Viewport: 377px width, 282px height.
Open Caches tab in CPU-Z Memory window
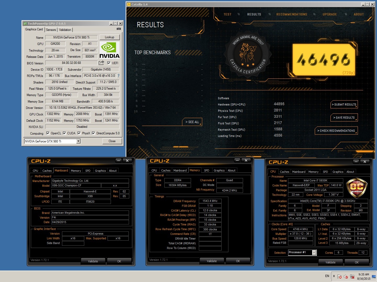(x=166, y=170)
